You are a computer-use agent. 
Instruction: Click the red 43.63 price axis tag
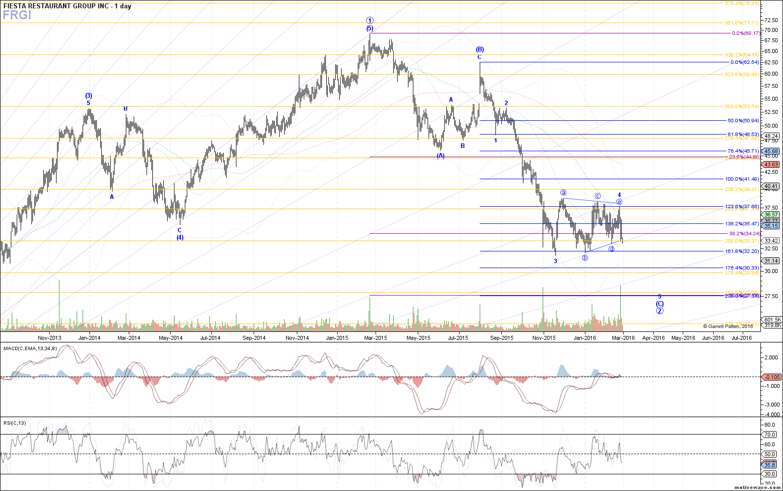[x=771, y=164]
